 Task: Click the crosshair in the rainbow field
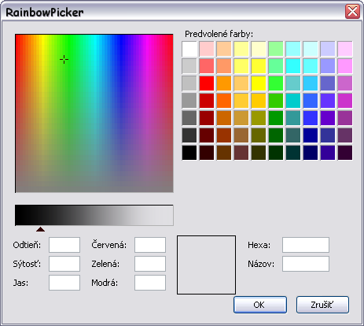coord(64,60)
